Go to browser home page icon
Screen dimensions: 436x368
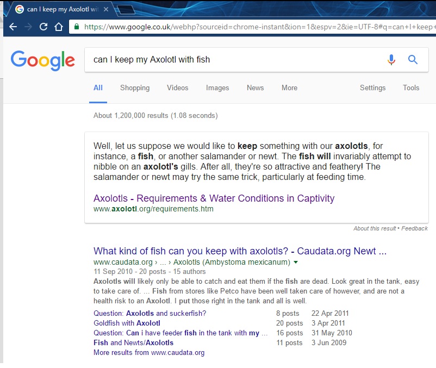[x=59, y=27]
